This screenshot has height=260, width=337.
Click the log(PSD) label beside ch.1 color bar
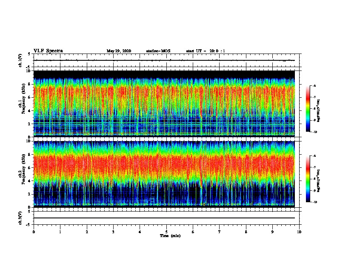[x=318, y=111]
